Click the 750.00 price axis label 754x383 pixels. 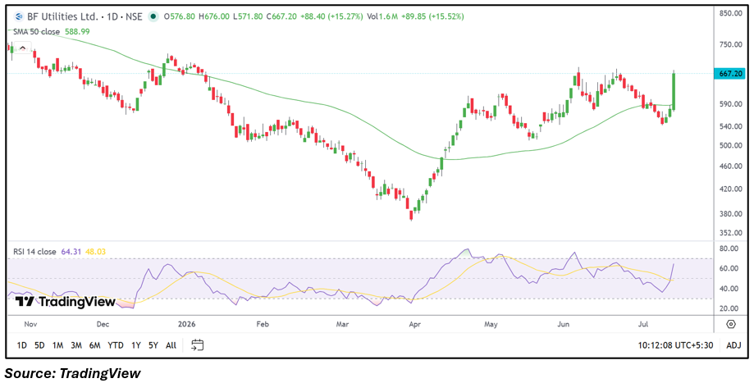tap(731, 44)
